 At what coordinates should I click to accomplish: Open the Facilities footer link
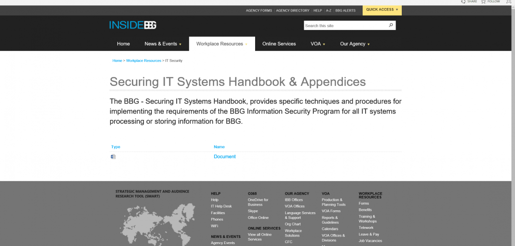tap(218, 213)
